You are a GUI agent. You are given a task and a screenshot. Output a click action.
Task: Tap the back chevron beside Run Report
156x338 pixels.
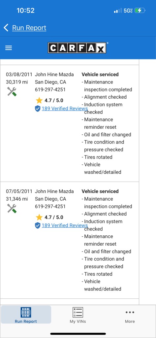click(6, 28)
